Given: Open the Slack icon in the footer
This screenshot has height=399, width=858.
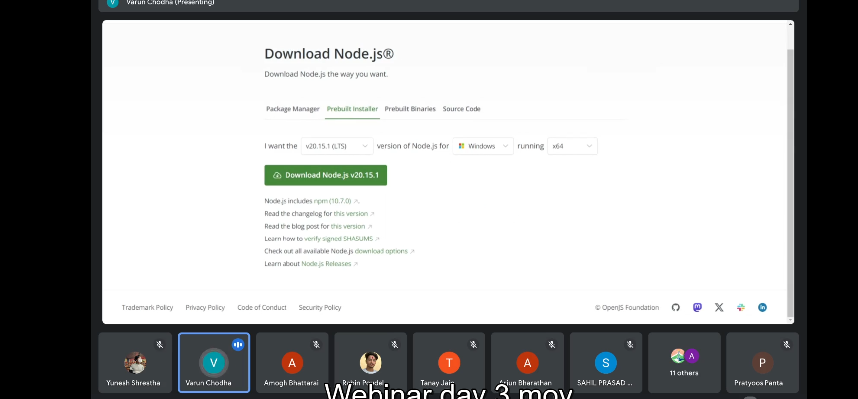Looking at the screenshot, I should coord(741,307).
